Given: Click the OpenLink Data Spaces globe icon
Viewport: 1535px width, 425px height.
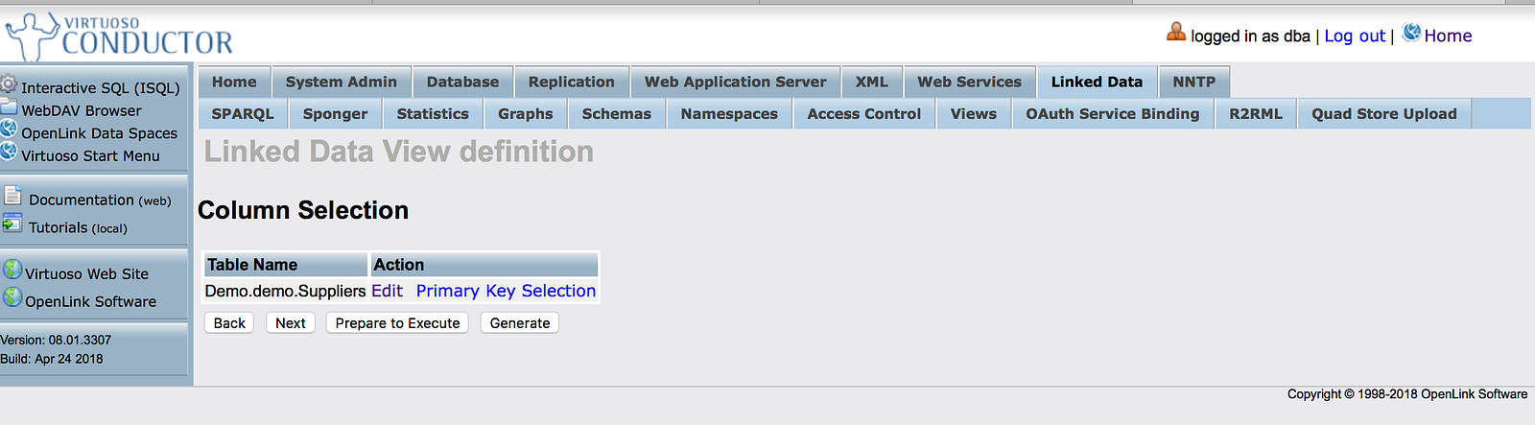Looking at the screenshot, I should (x=9, y=130).
